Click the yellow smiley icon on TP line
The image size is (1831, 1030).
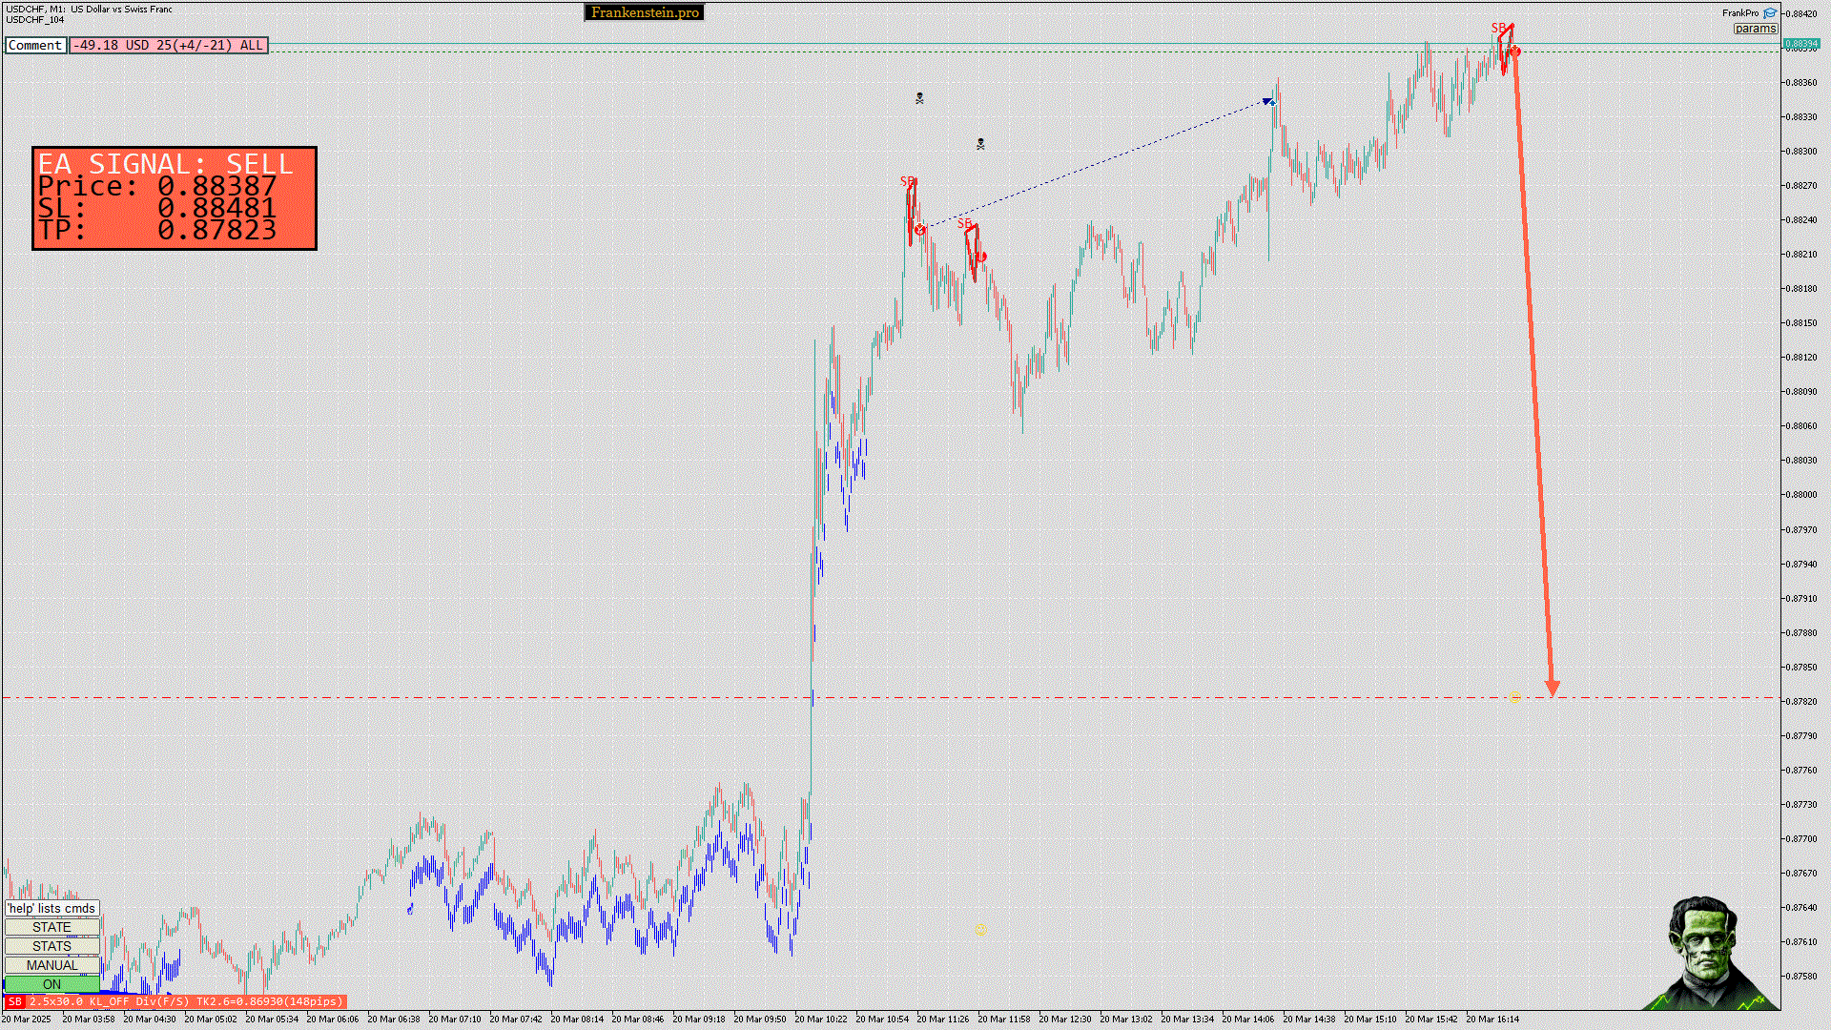point(1514,697)
